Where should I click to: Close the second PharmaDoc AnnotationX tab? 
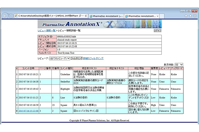(x=157, y=16)
